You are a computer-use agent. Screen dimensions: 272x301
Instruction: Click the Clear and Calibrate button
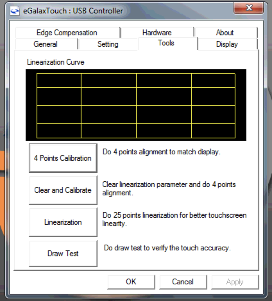point(63,190)
